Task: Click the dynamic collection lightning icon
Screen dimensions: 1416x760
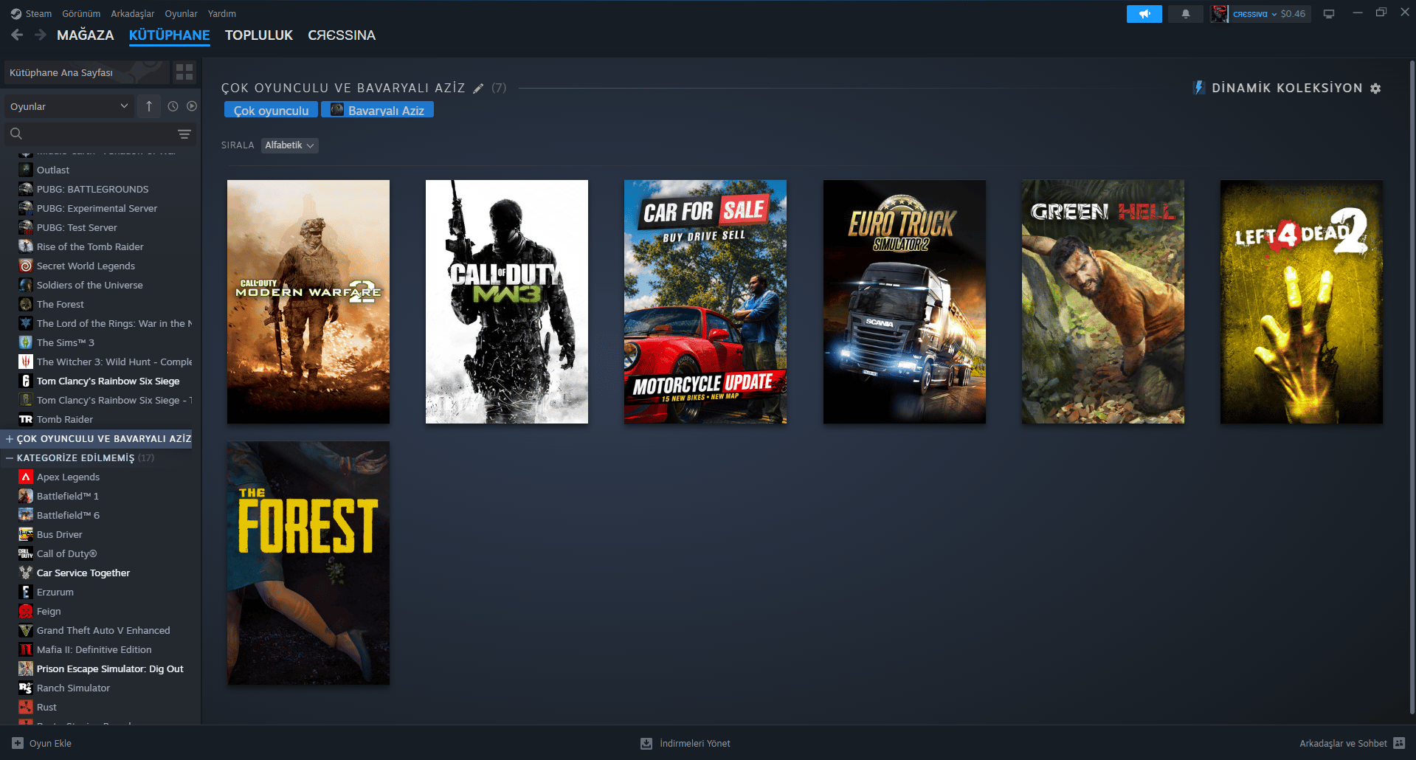Action: point(1199,88)
